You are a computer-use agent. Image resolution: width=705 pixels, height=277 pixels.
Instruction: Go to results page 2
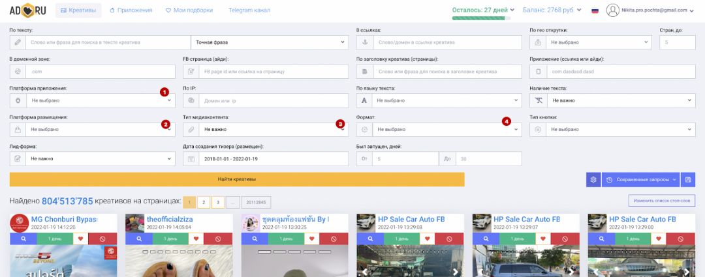coord(203,202)
